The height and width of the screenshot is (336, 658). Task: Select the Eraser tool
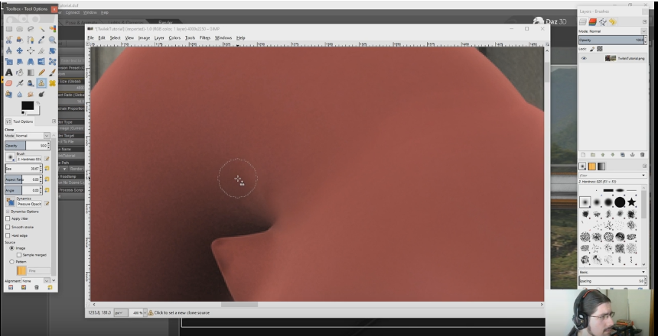tap(9, 83)
